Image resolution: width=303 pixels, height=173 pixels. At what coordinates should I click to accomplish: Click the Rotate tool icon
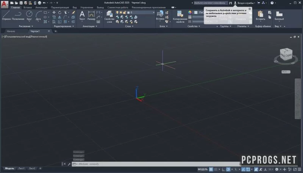60,12
